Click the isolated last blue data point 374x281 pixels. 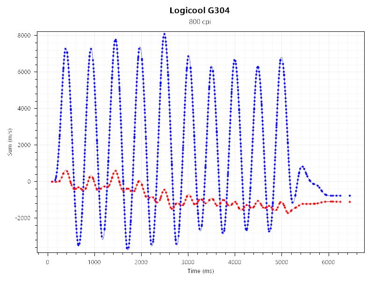[350, 196]
